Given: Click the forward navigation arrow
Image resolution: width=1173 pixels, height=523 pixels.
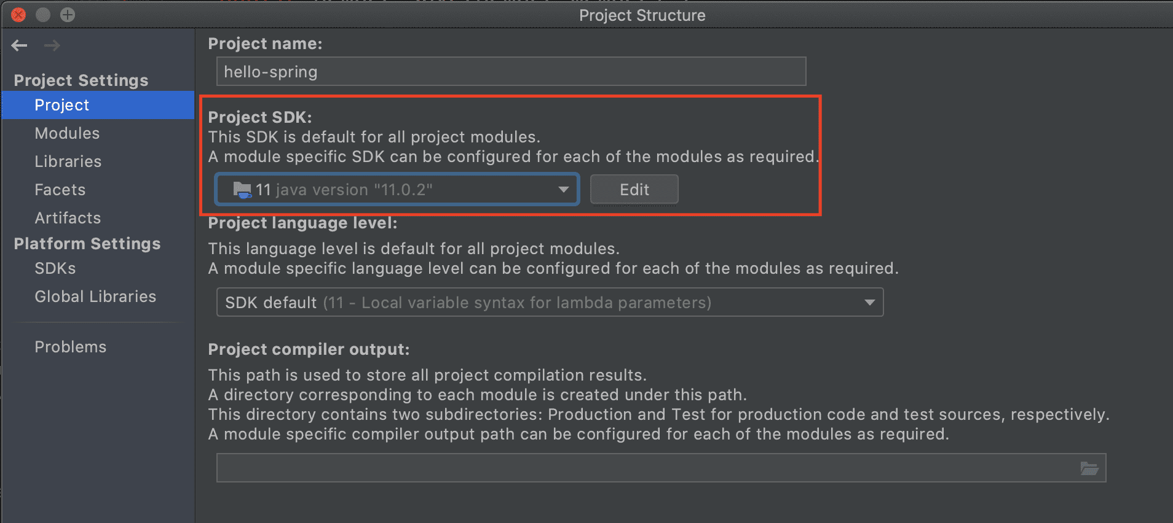Looking at the screenshot, I should [x=52, y=45].
